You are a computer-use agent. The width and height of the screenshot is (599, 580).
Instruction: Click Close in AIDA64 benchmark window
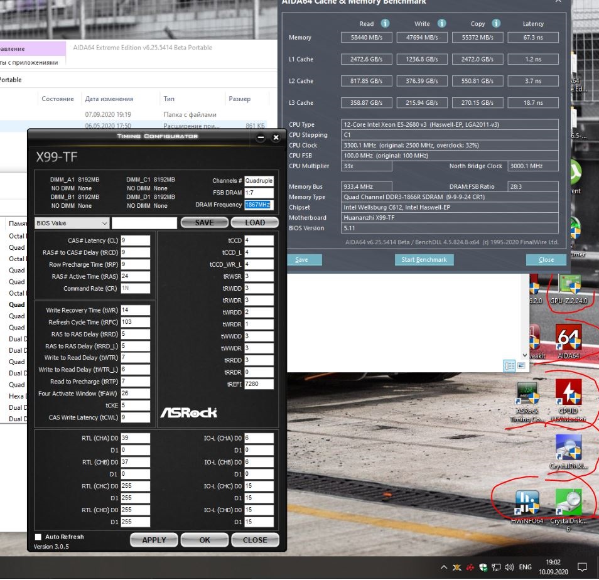(546, 260)
